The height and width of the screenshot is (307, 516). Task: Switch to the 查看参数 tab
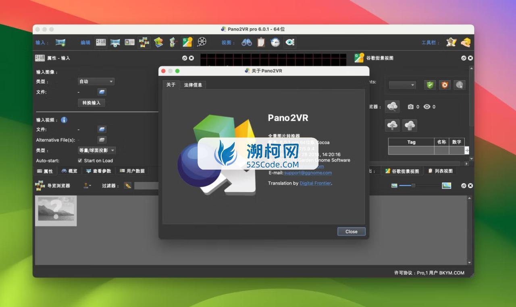click(98, 171)
